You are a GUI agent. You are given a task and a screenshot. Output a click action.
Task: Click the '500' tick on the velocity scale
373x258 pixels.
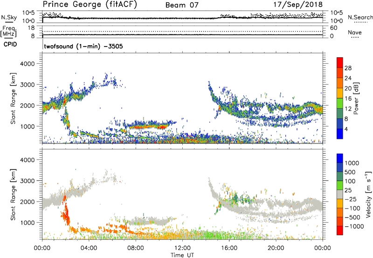(x=350, y=172)
